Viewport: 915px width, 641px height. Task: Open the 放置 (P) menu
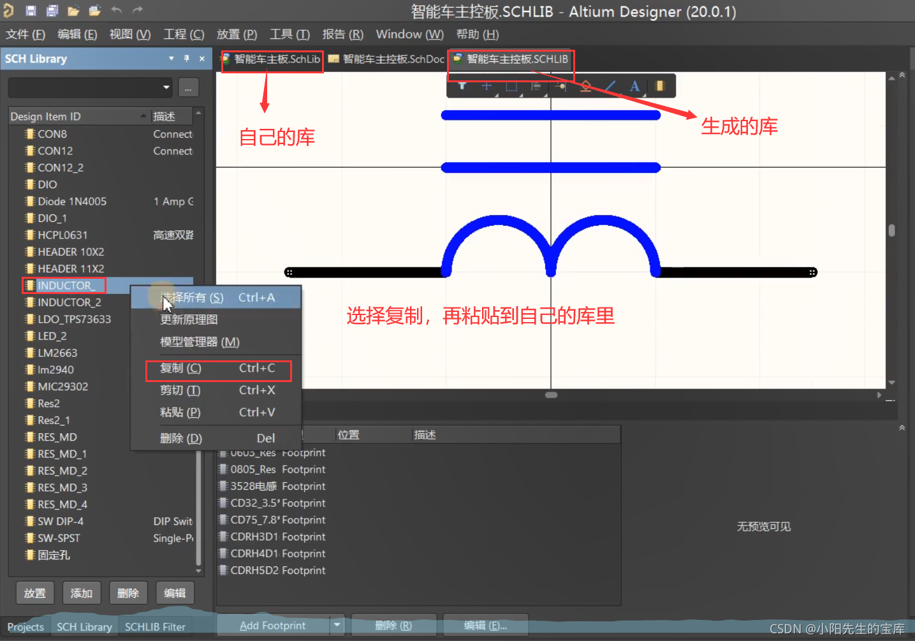click(x=237, y=34)
